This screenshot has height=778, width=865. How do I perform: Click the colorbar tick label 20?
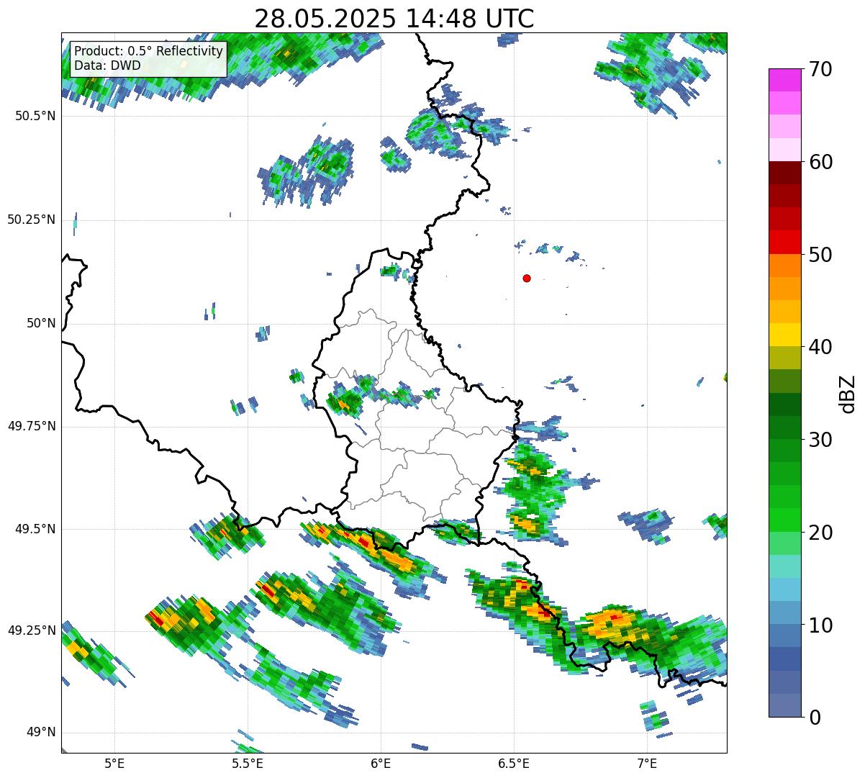click(x=820, y=533)
